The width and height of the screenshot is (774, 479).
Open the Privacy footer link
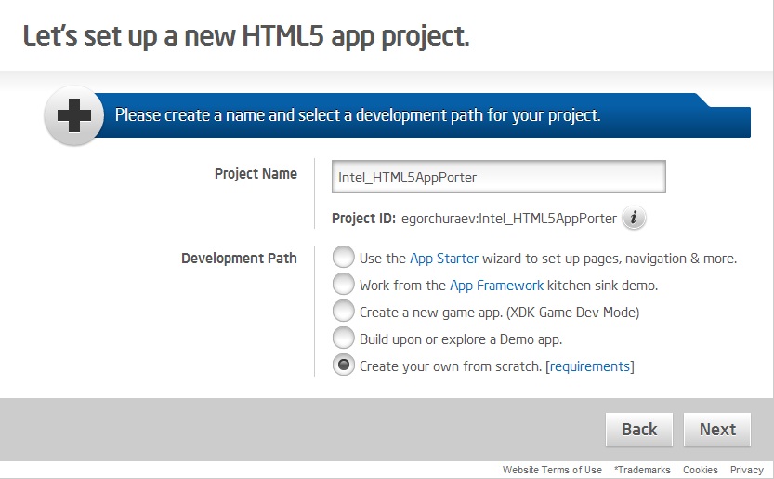click(x=747, y=470)
